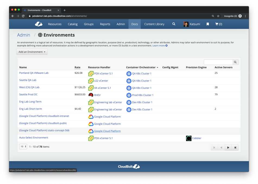Open the Groups menu
258x184 pixels.
coord(89,24)
